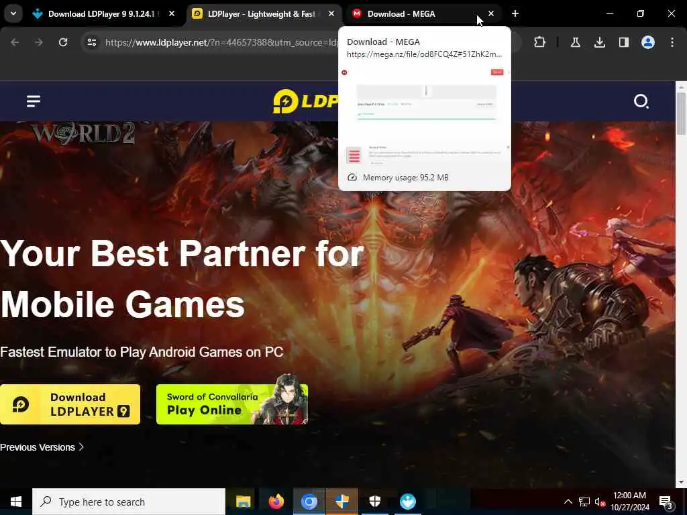The width and height of the screenshot is (687, 515).
Task: Switch to the LDPlayer - Lightweight & Fast tab
Action: coord(263,14)
